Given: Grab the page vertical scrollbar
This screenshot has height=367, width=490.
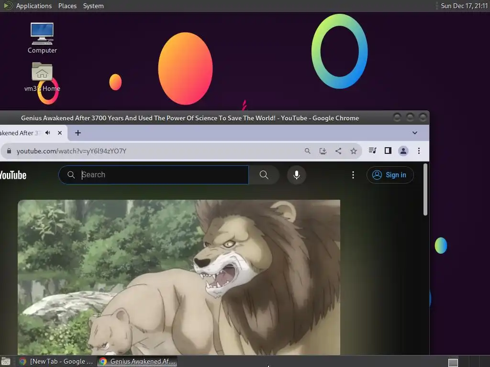Looking at the screenshot, I should pyautogui.click(x=425, y=189).
